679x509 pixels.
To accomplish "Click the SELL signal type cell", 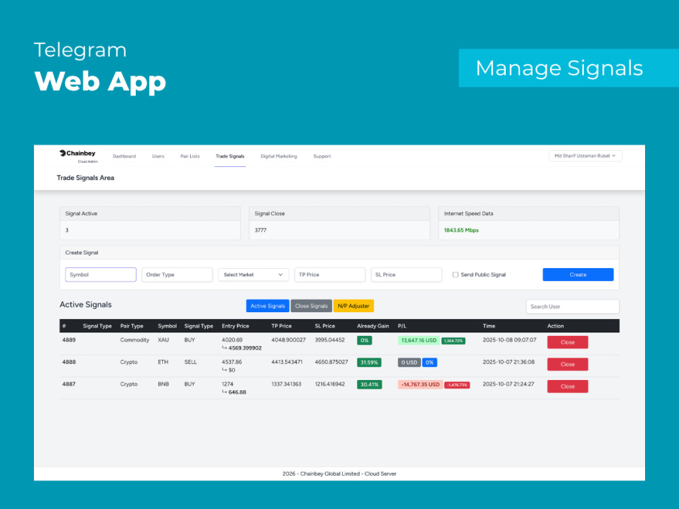I will (191, 362).
